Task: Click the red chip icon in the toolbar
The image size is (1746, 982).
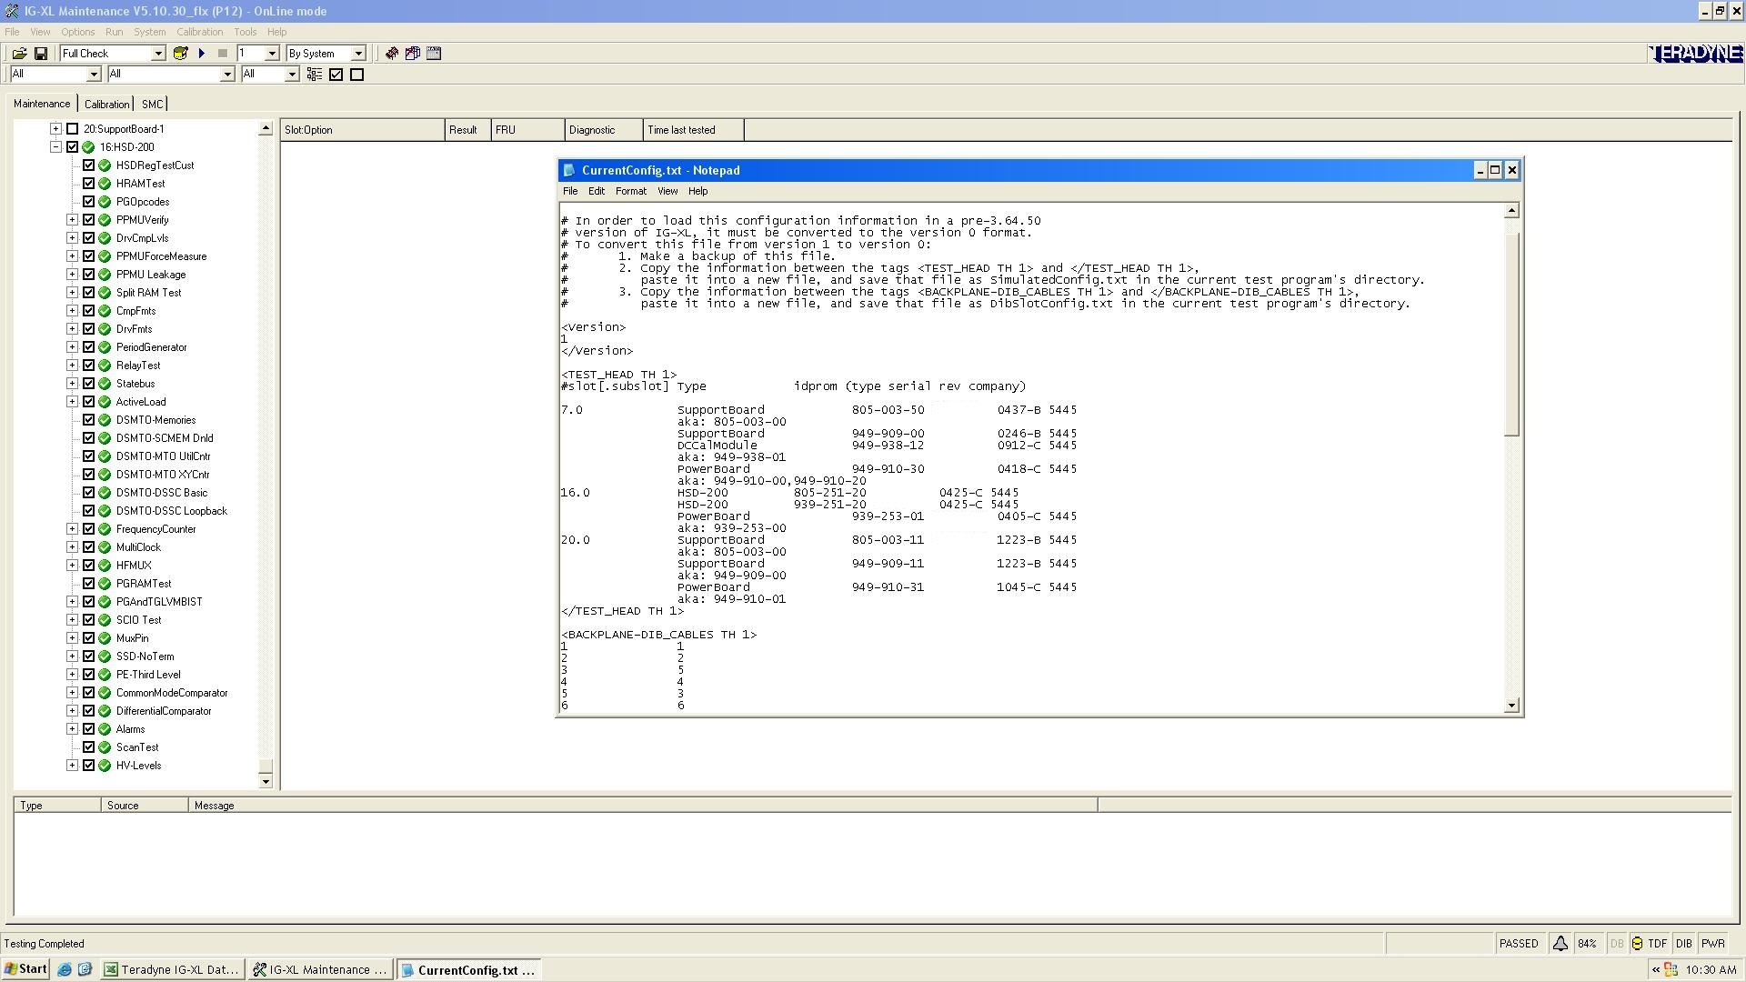Action: [392, 54]
